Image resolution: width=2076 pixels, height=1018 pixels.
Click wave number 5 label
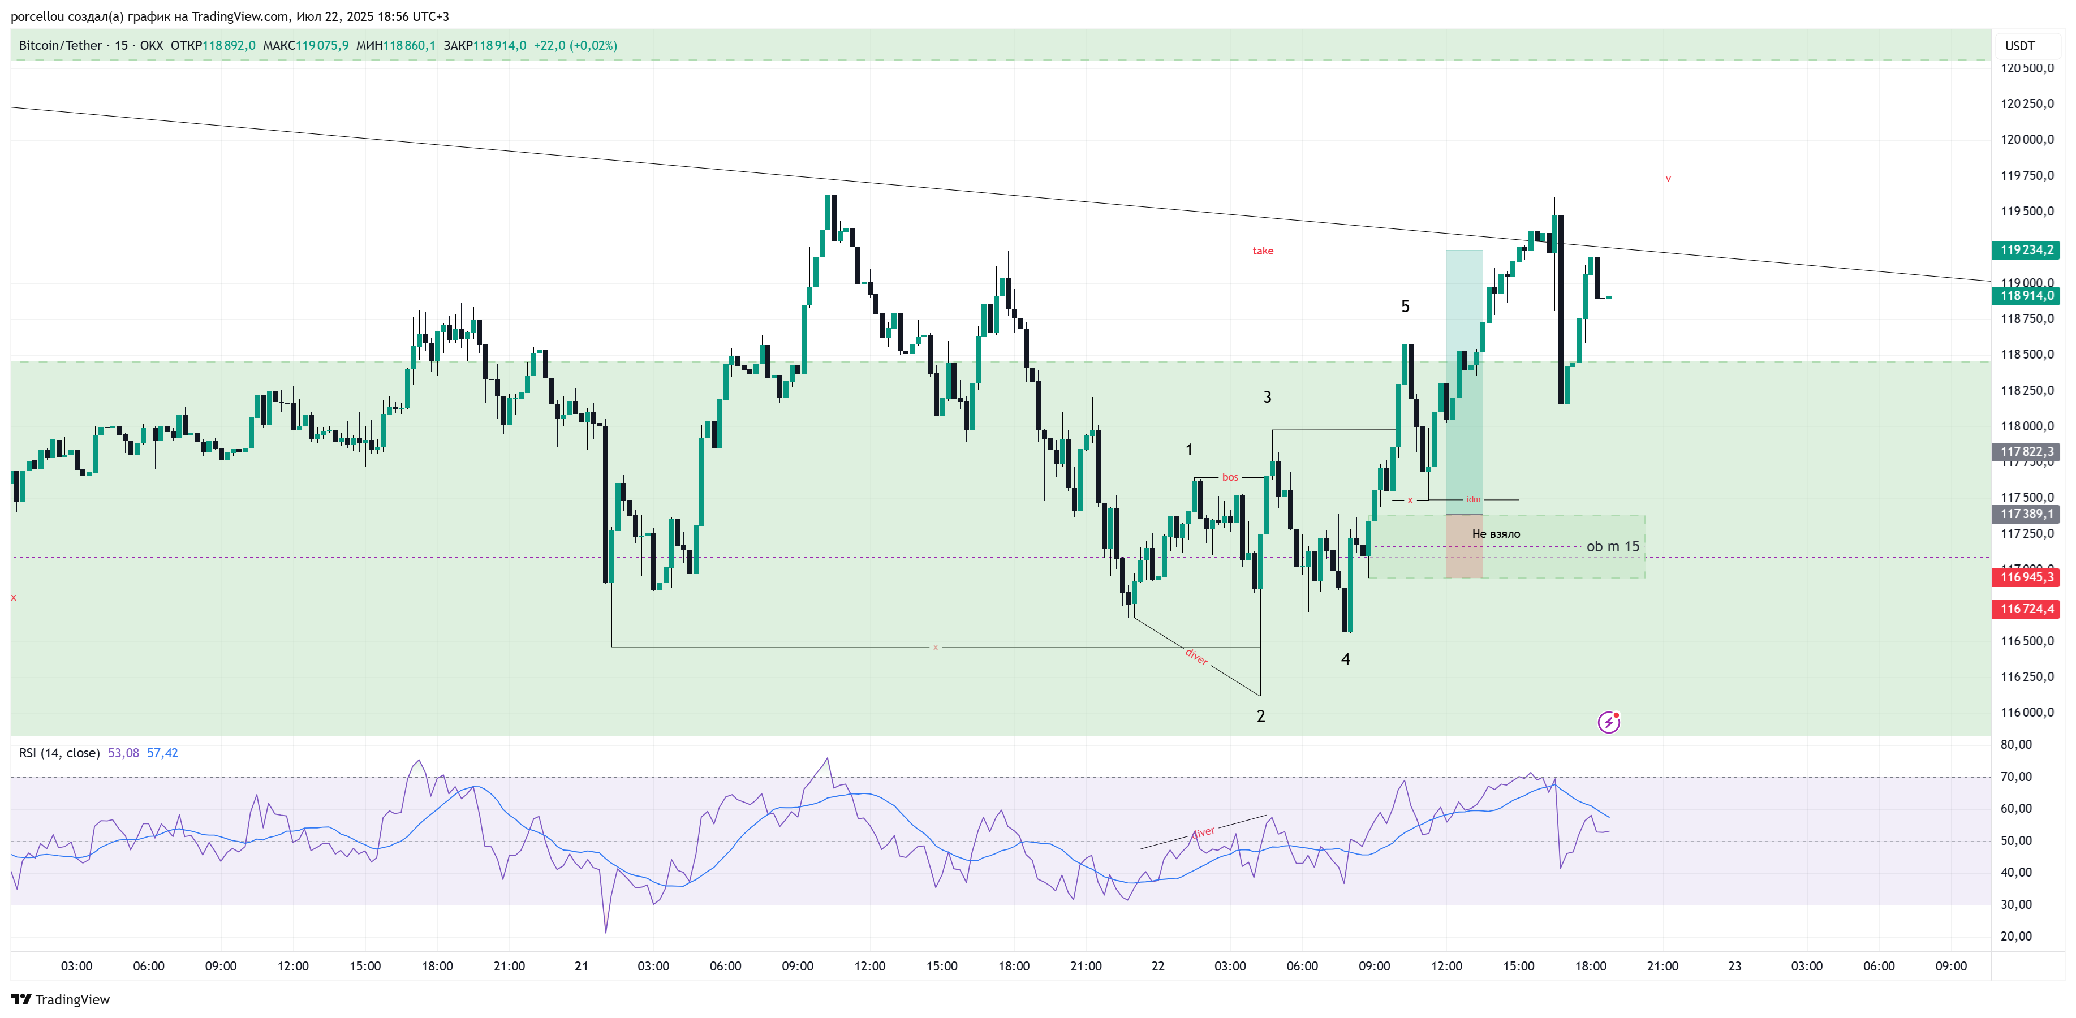[x=1406, y=307]
